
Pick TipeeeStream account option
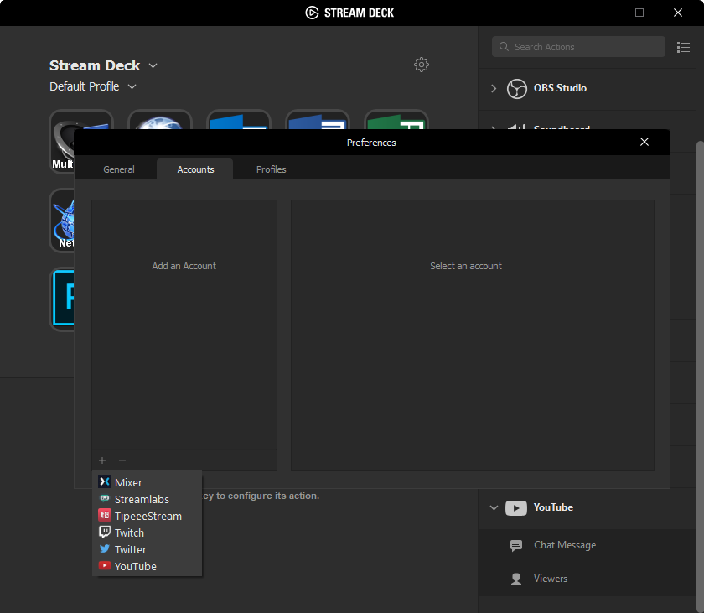[148, 516]
